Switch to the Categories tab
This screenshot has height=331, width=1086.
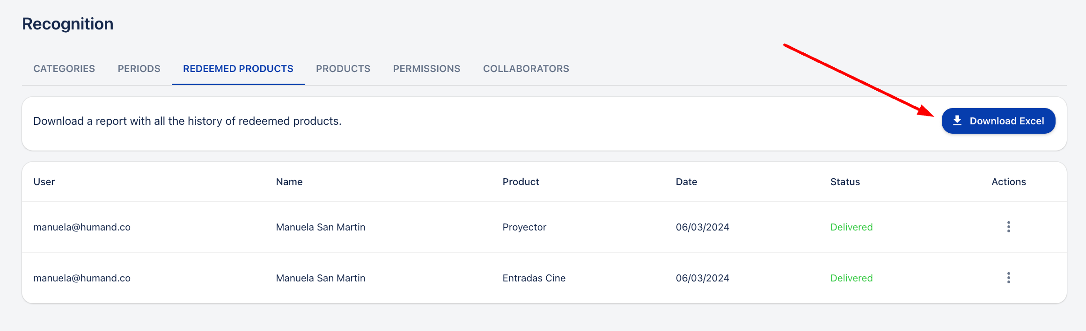point(64,69)
